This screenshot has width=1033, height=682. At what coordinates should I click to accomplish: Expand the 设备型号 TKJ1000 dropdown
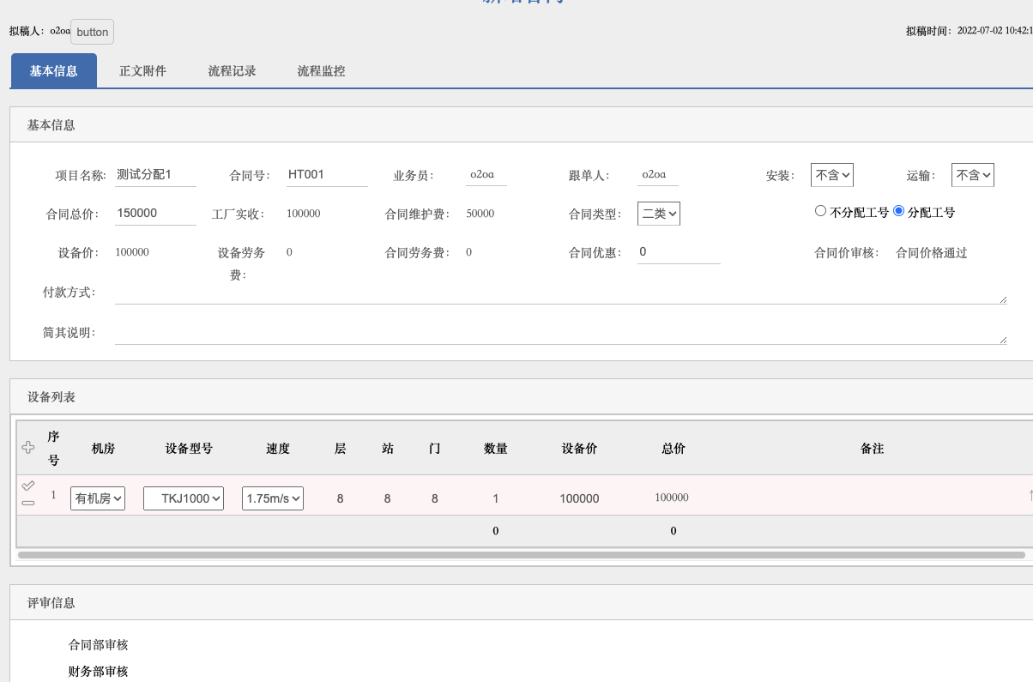pyautogui.click(x=184, y=498)
